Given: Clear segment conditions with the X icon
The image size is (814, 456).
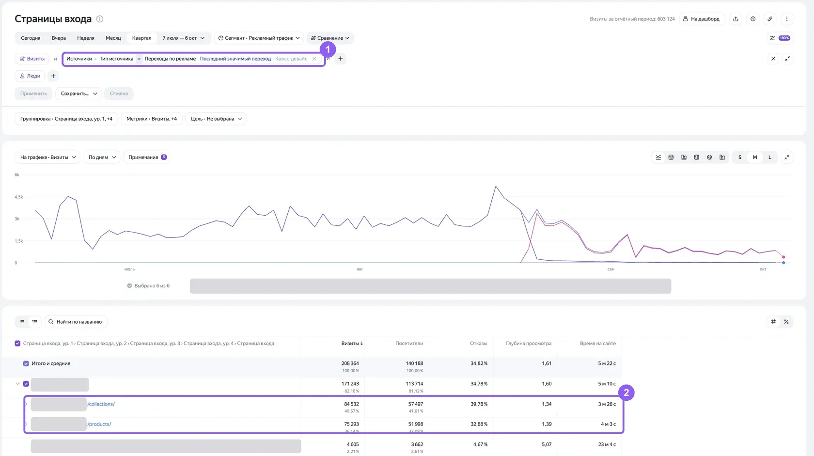Looking at the screenshot, I should pos(773,59).
